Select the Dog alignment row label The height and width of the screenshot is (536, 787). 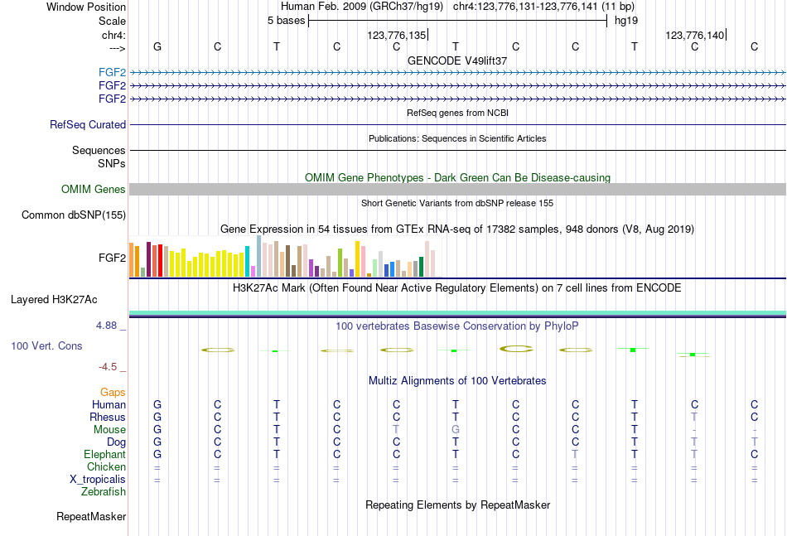(117, 442)
